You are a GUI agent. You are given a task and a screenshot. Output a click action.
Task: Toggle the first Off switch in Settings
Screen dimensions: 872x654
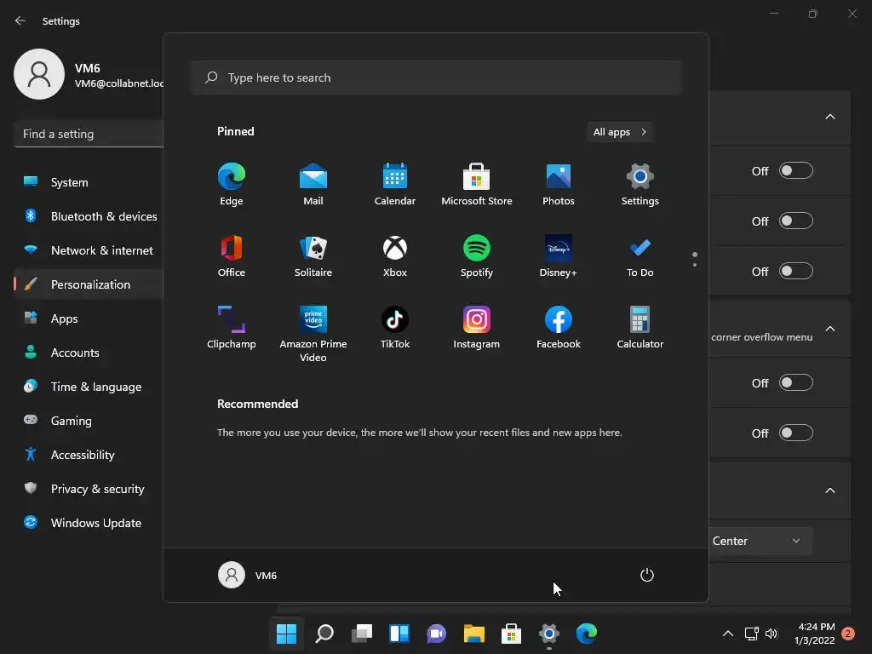coord(796,170)
